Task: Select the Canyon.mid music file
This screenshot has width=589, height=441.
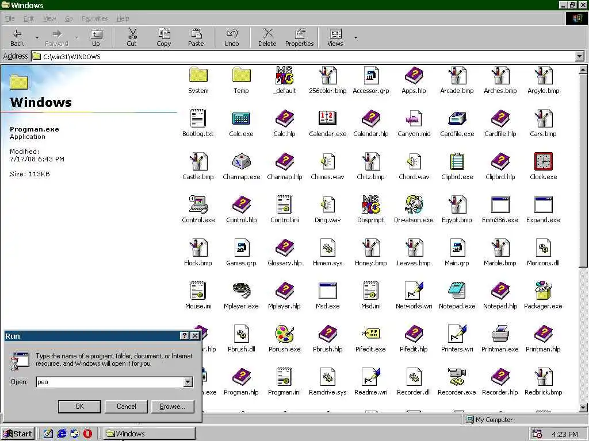Action: (x=414, y=118)
